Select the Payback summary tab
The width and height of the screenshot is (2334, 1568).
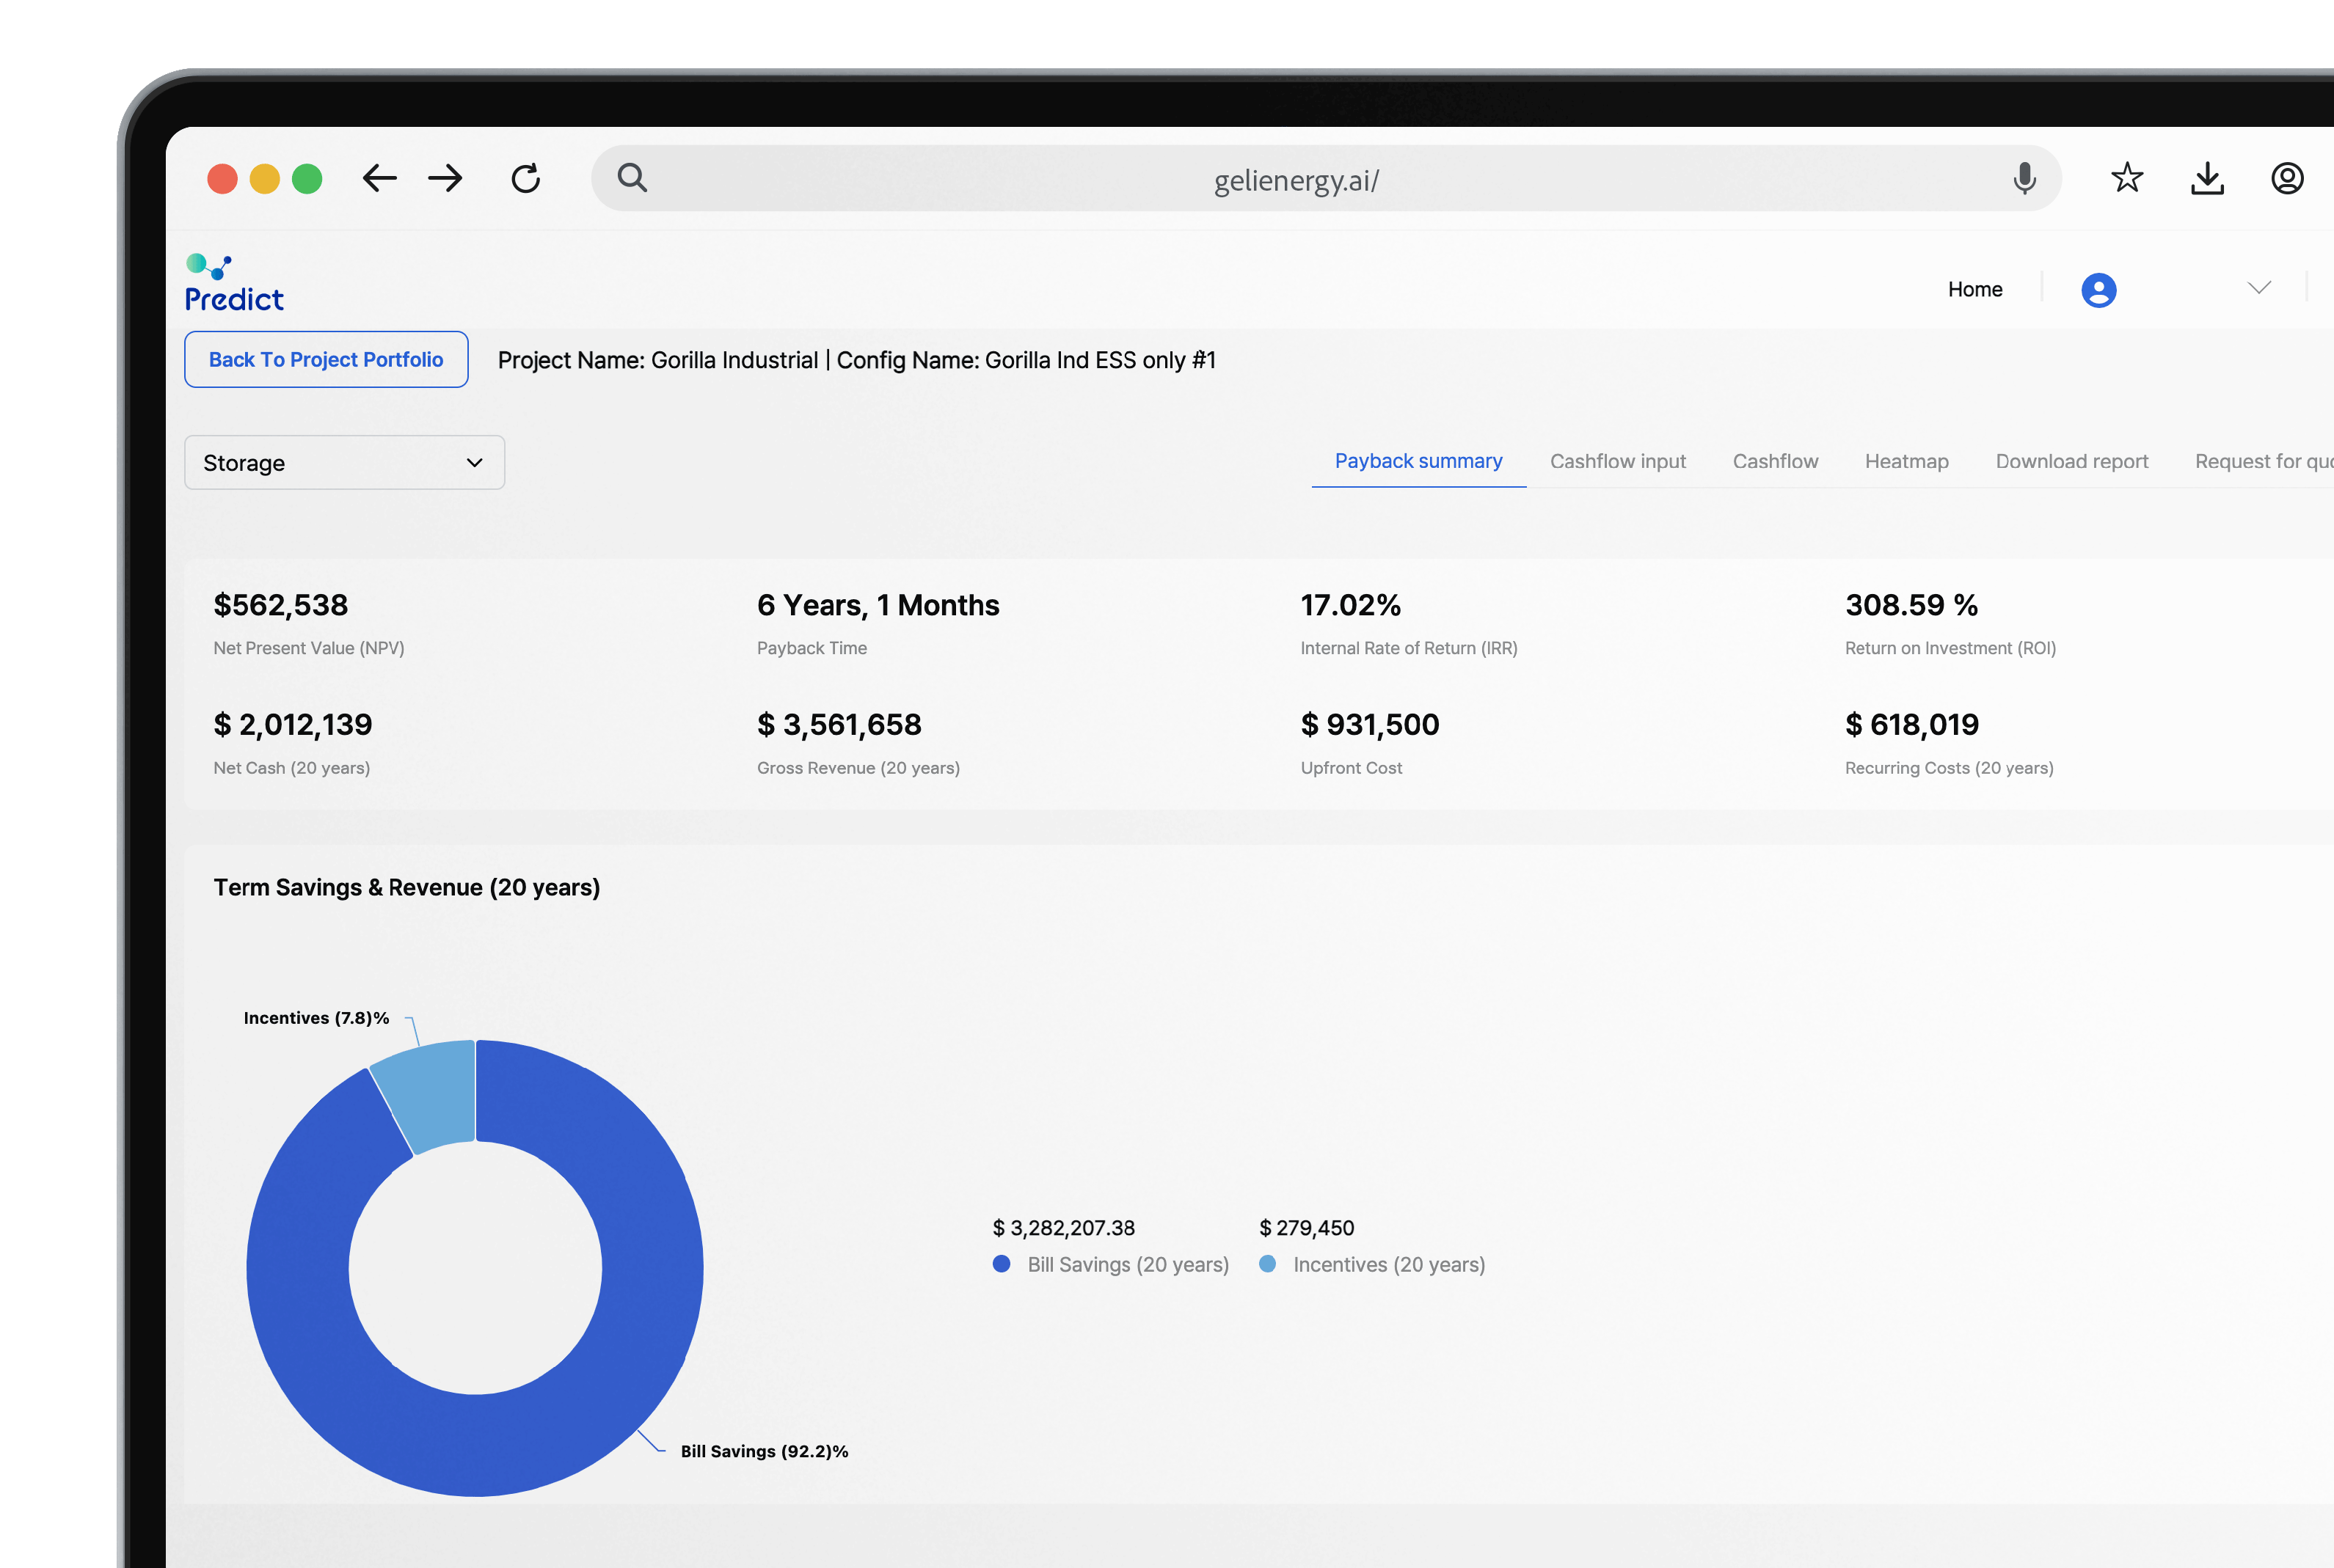(1418, 461)
